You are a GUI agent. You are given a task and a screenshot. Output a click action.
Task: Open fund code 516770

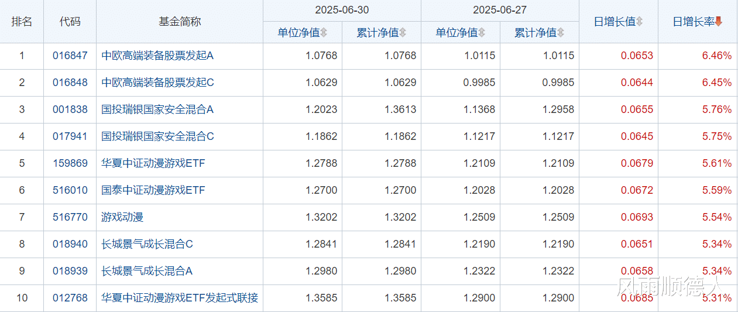70,217
